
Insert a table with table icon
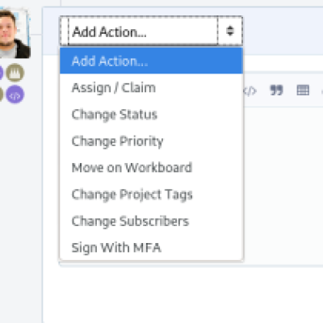pos(303,90)
